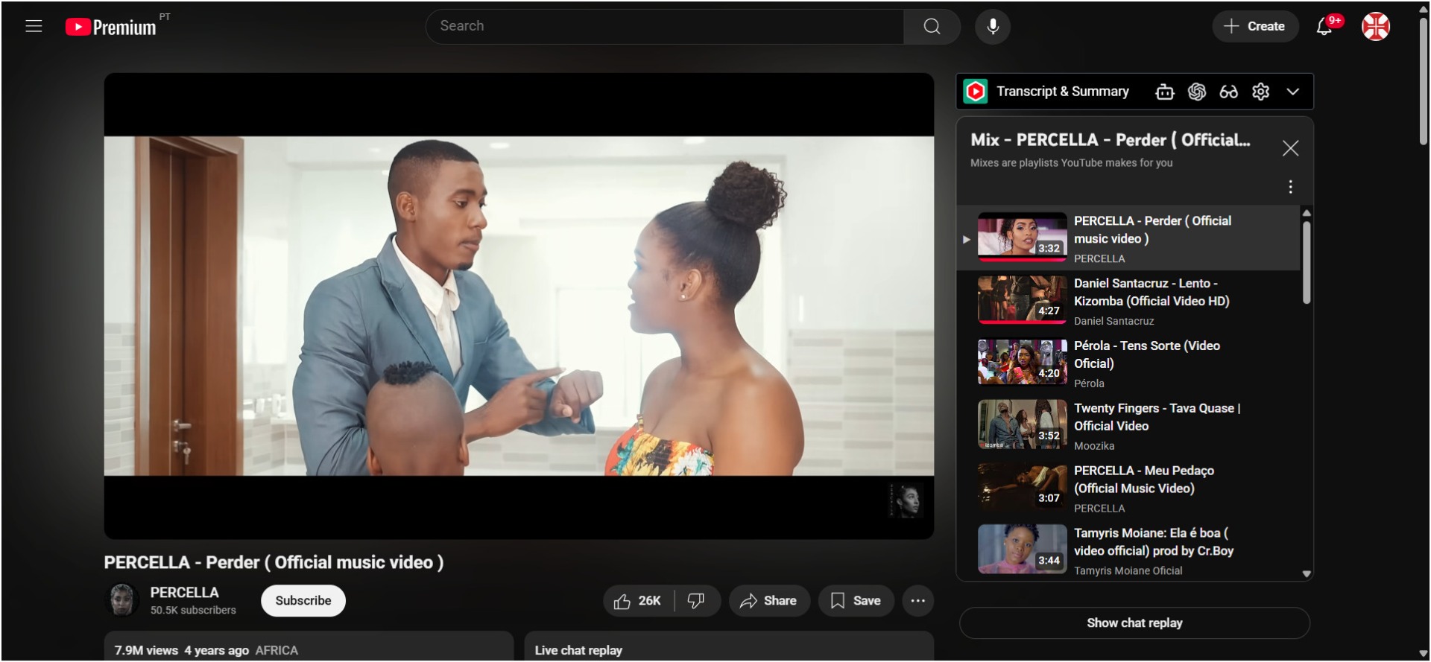This screenshot has width=1431, height=662.
Task: Open the hamburger guide menu
Action: (x=34, y=26)
